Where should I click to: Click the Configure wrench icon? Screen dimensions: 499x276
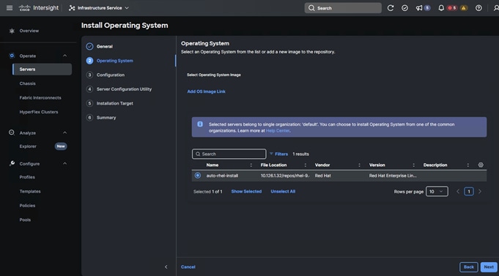[12, 163]
